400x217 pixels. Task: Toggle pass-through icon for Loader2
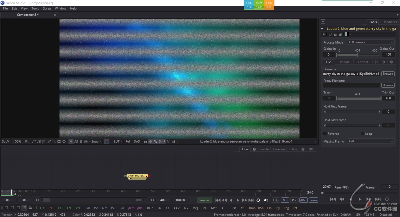[330, 34]
